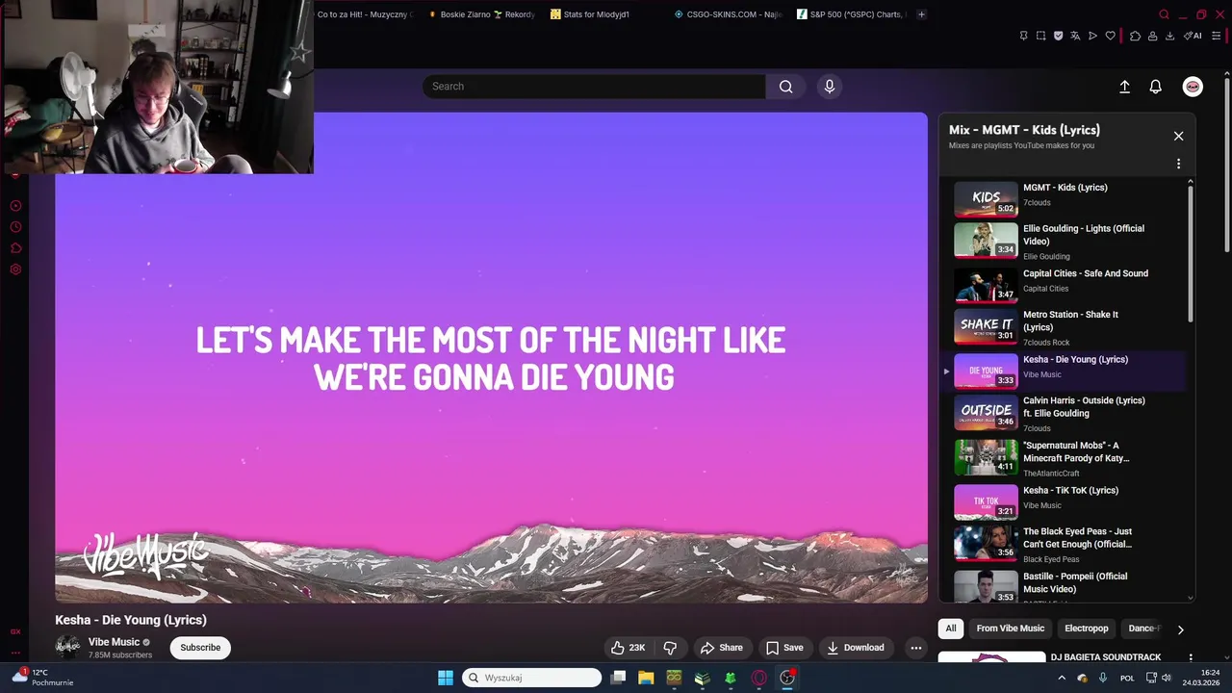Image resolution: width=1232 pixels, height=693 pixels.
Task: Click the TIK TOK thumbnail with 3:21 duration
Action: pyautogui.click(x=986, y=502)
